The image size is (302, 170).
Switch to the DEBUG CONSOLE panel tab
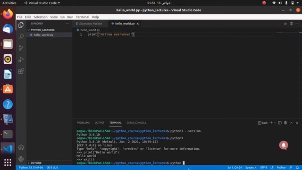pos(136,123)
